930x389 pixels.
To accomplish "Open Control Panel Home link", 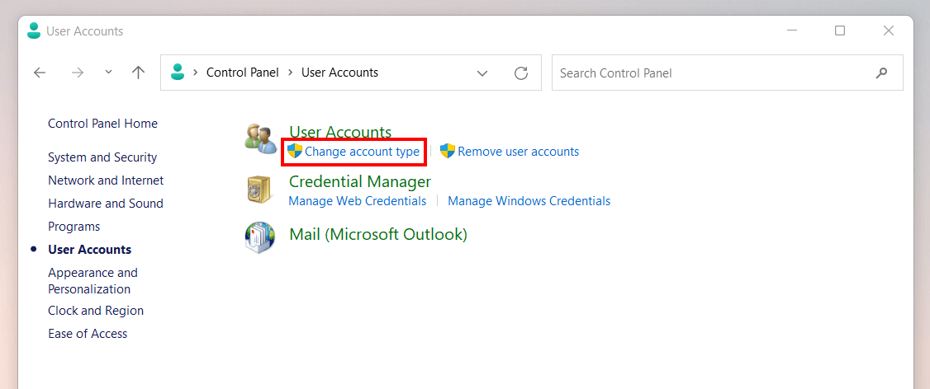I will [x=102, y=124].
